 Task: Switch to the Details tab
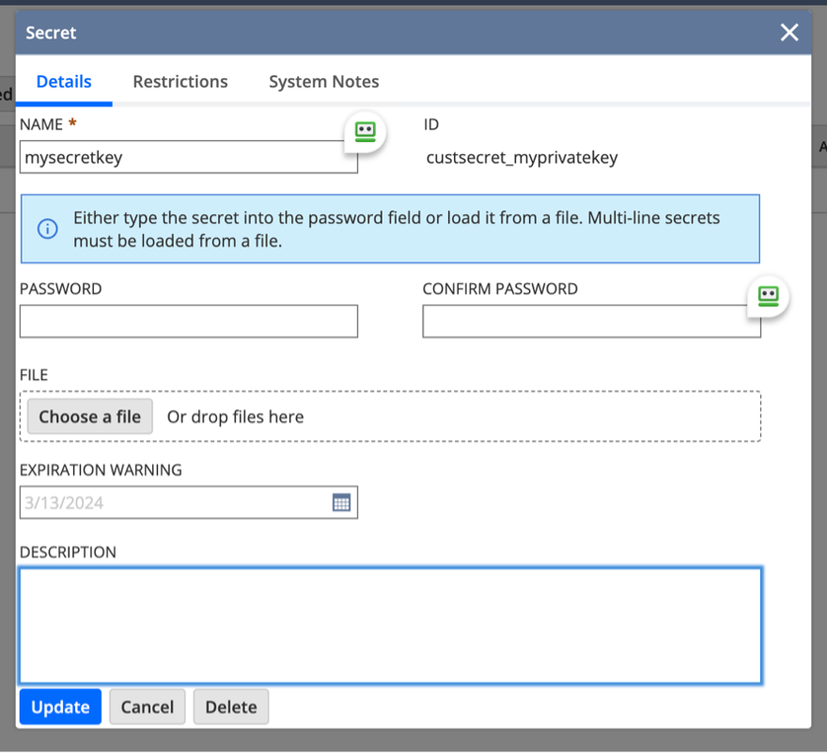(x=64, y=82)
